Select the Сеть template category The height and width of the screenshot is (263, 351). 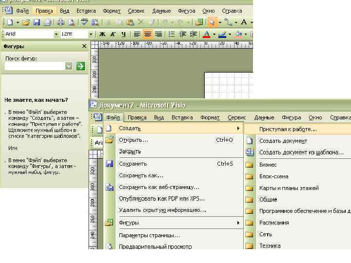[x=298, y=234]
